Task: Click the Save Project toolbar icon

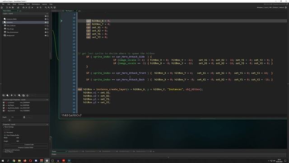Action: [x=13, y=8]
